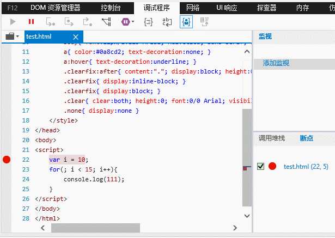Click the 添加监视 link
Screen dimensions: 335x238
tap(276, 63)
